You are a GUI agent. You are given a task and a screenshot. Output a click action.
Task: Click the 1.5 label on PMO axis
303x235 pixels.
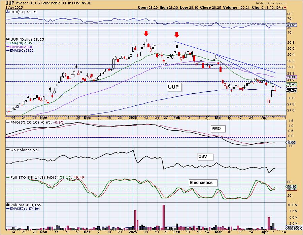(x=291, y=121)
